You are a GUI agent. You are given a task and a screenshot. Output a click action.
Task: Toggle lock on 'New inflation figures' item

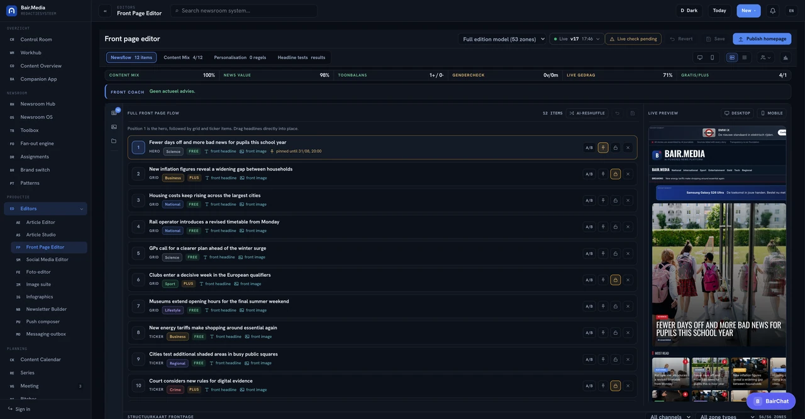[615, 174]
